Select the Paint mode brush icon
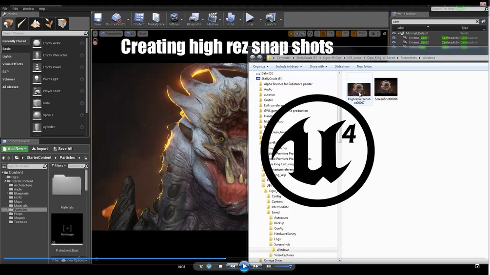The width and height of the screenshot is (490, 275). 21,23
